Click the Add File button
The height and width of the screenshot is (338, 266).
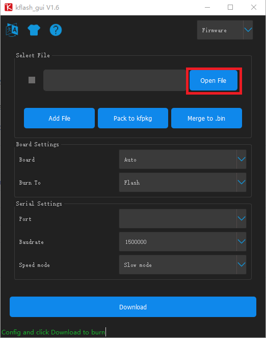click(x=59, y=118)
